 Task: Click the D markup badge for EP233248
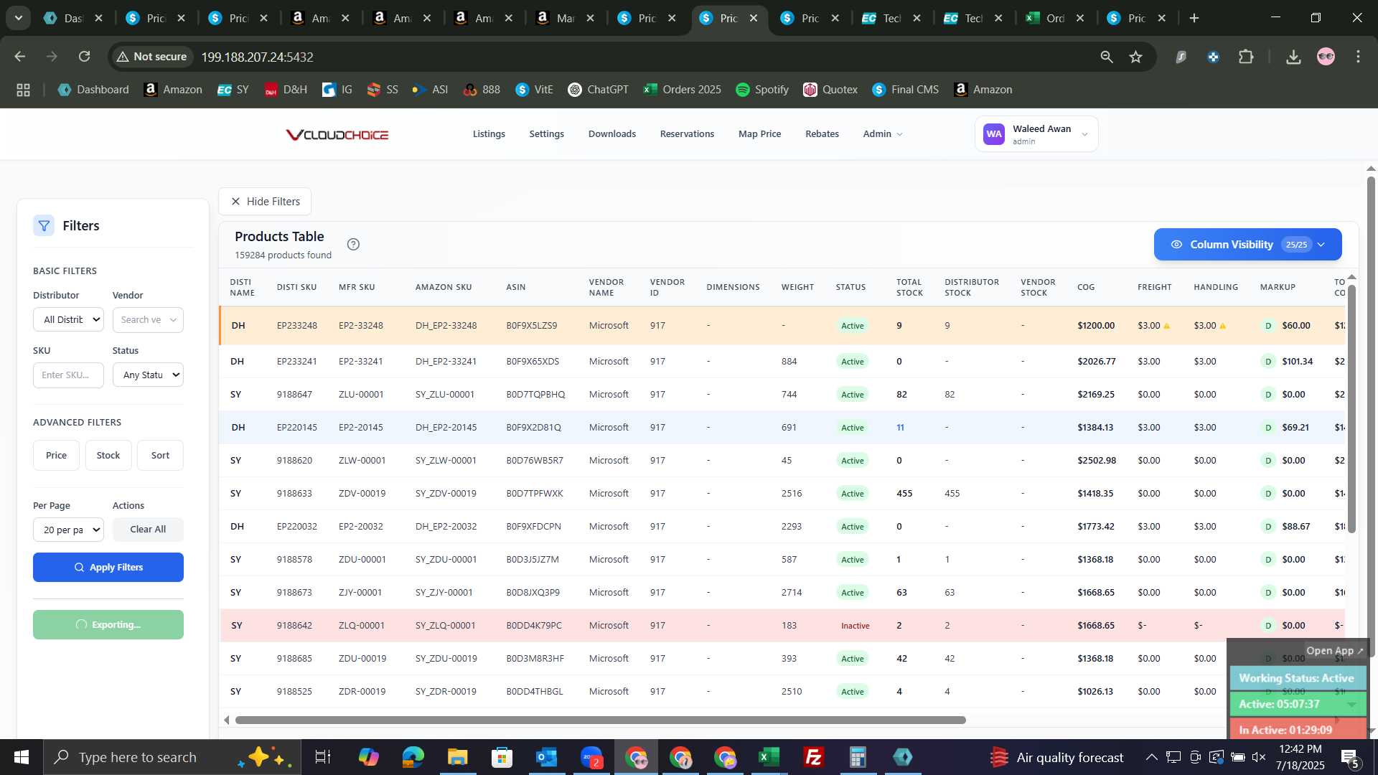1268,326
